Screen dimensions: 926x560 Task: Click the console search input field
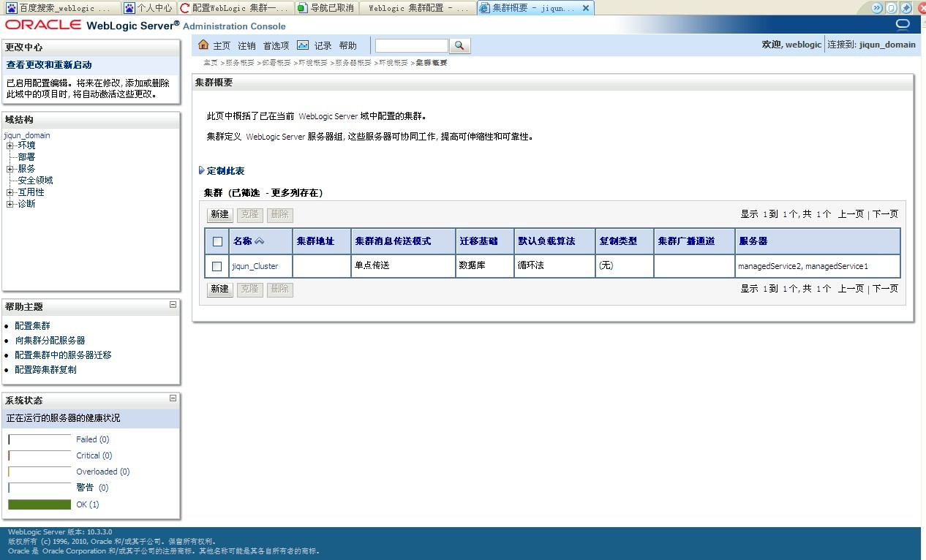point(411,46)
